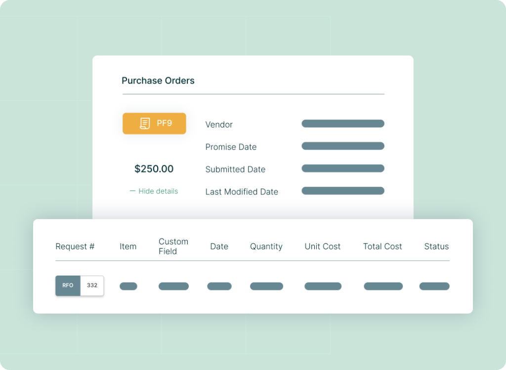This screenshot has height=370, width=506.
Task: Select the 332 segment of the request toggle
Action: pos(92,285)
